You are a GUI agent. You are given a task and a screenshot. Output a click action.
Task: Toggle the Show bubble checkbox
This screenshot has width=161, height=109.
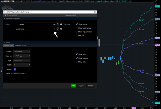[x=77, y=58]
